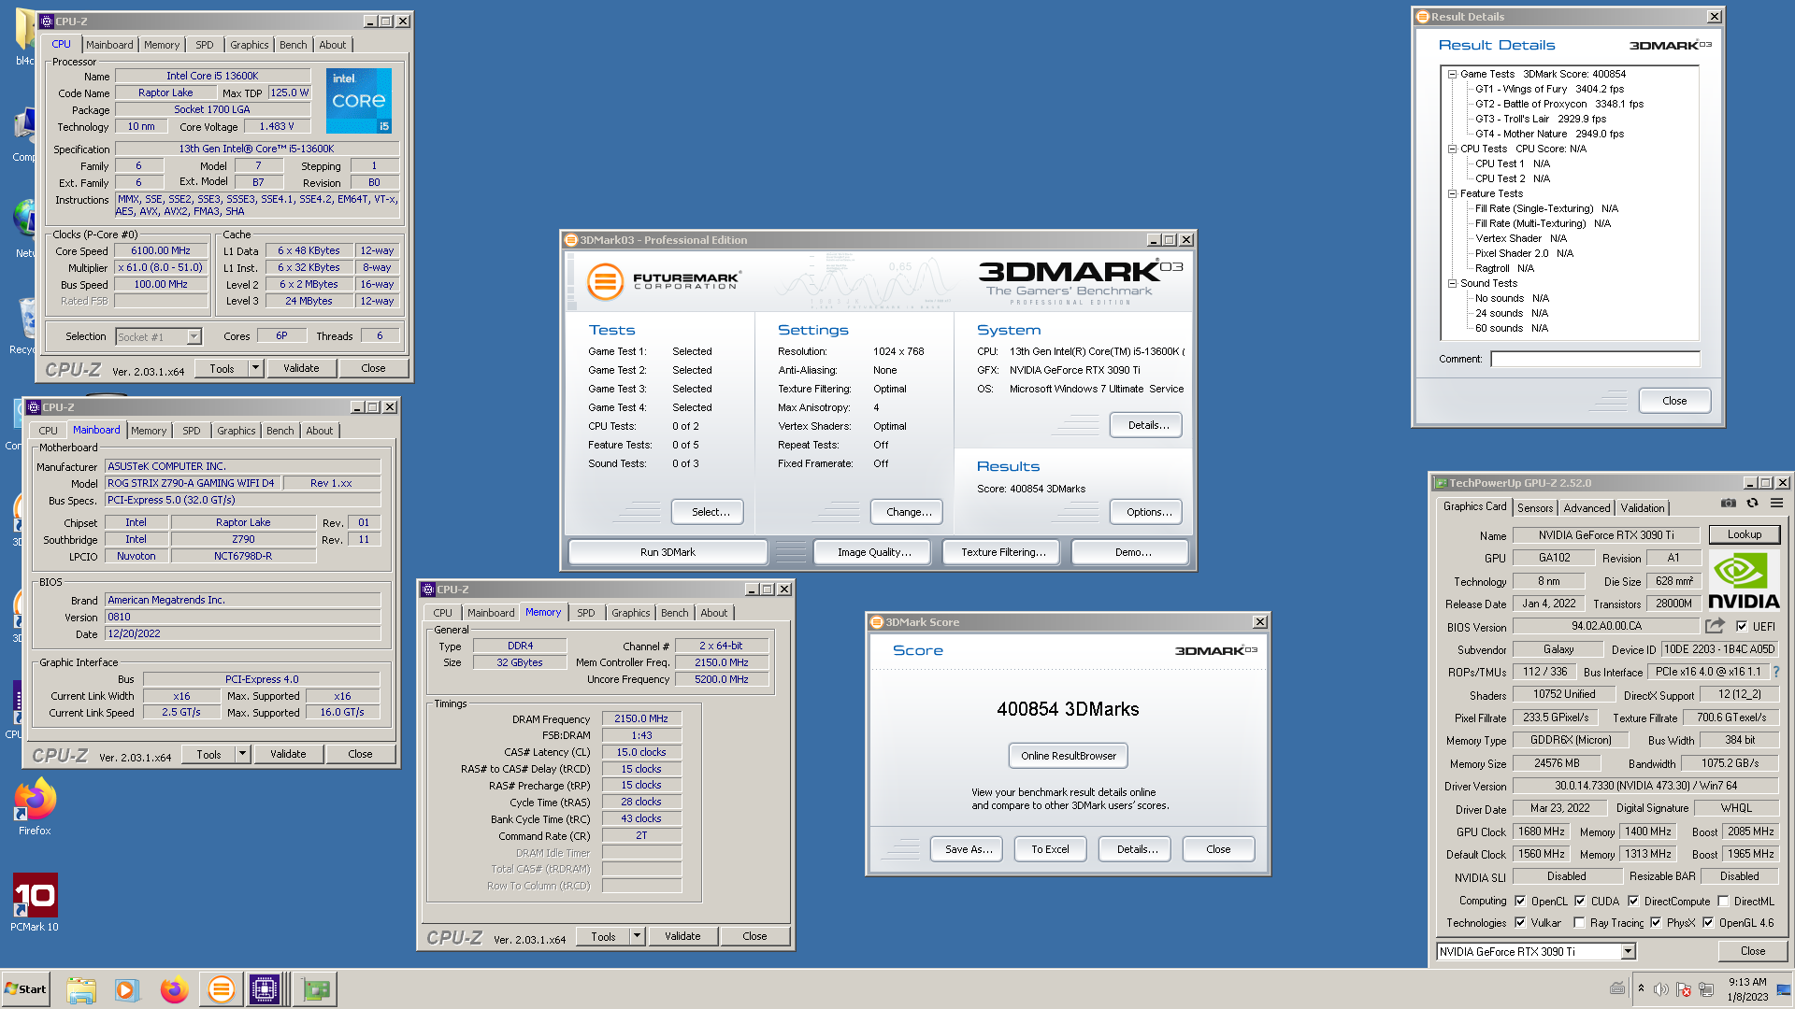Screen dimensions: 1795x1009
Task: Collapse the CPU Tests tree node
Action: click(1452, 149)
